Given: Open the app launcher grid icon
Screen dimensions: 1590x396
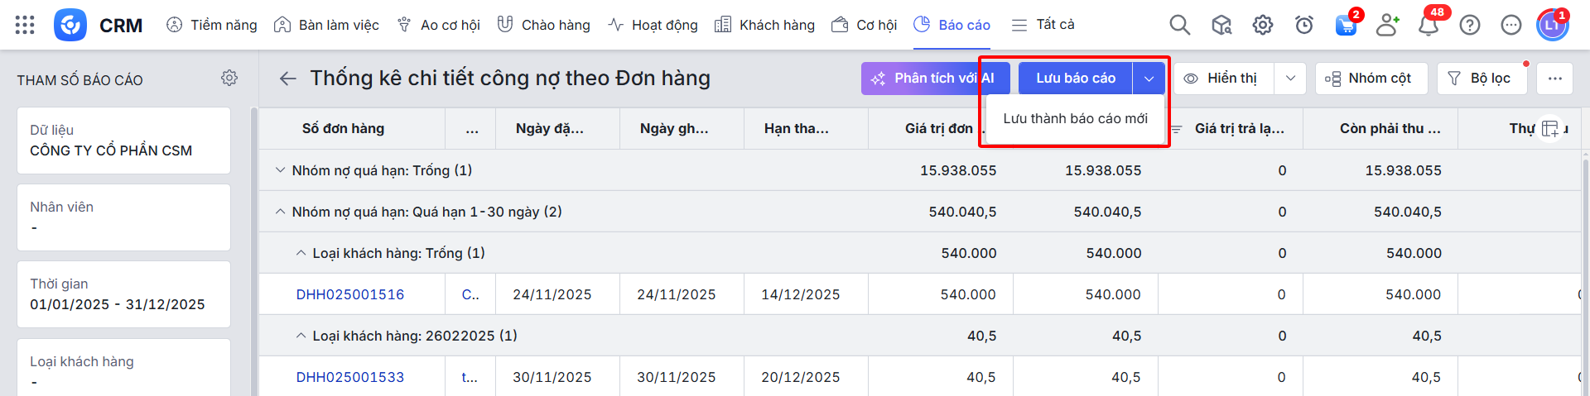Looking at the screenshot, I should coord(25,25).
